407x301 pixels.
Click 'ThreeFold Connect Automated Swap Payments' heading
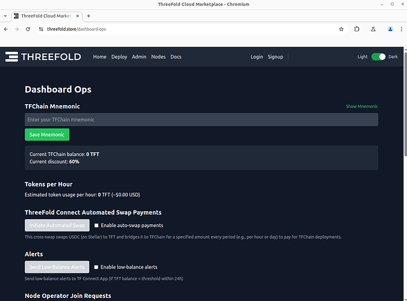[x=93, y=213]
